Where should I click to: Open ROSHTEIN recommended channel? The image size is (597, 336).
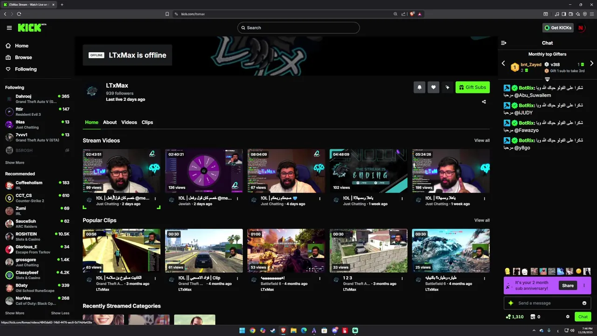pos(37,237)
